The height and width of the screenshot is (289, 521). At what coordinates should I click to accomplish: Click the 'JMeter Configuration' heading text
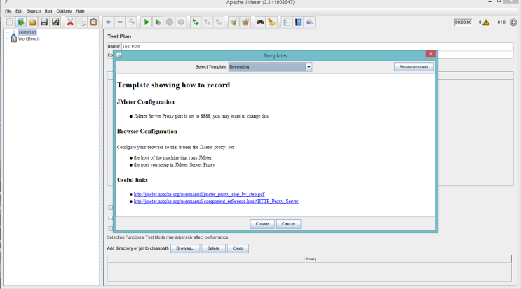pyautogui.click(x=146, y=101)
